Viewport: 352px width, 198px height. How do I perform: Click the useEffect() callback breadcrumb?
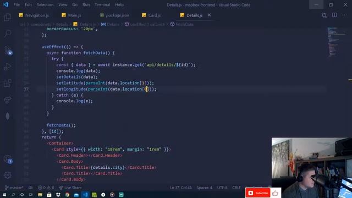(x=145, y=24)
